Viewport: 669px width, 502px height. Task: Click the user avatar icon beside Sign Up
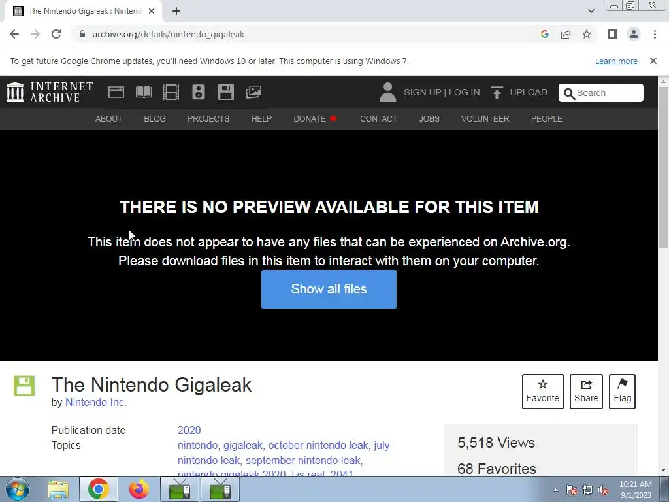(388, 92)
